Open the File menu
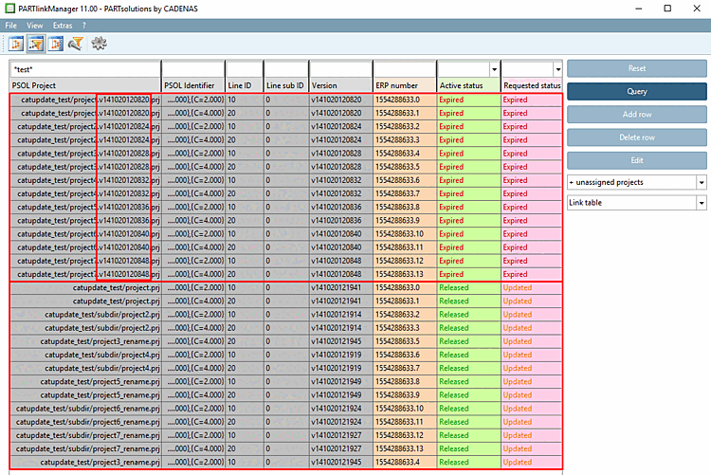Viewport: 711px width, 475px height. point(11,25)
